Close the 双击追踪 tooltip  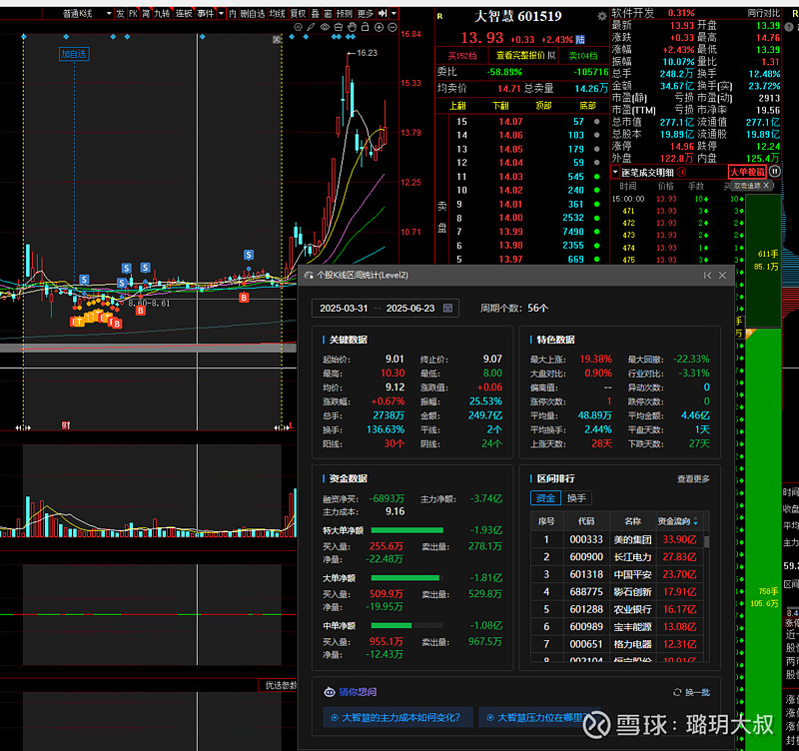[x=766, y=186]
